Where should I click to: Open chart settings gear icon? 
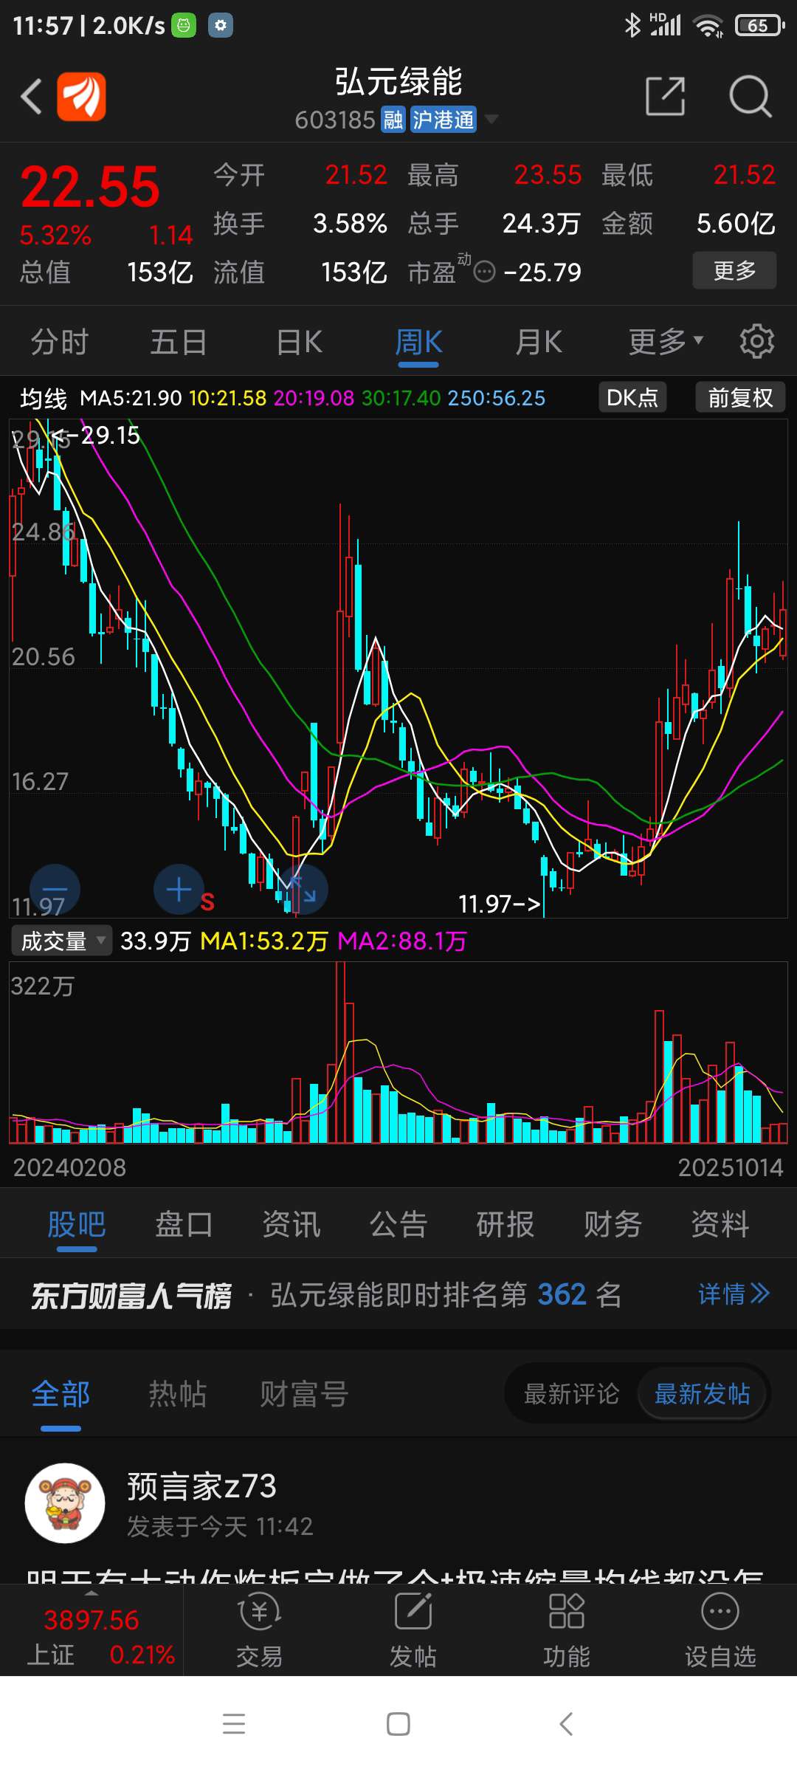point(757,342)
